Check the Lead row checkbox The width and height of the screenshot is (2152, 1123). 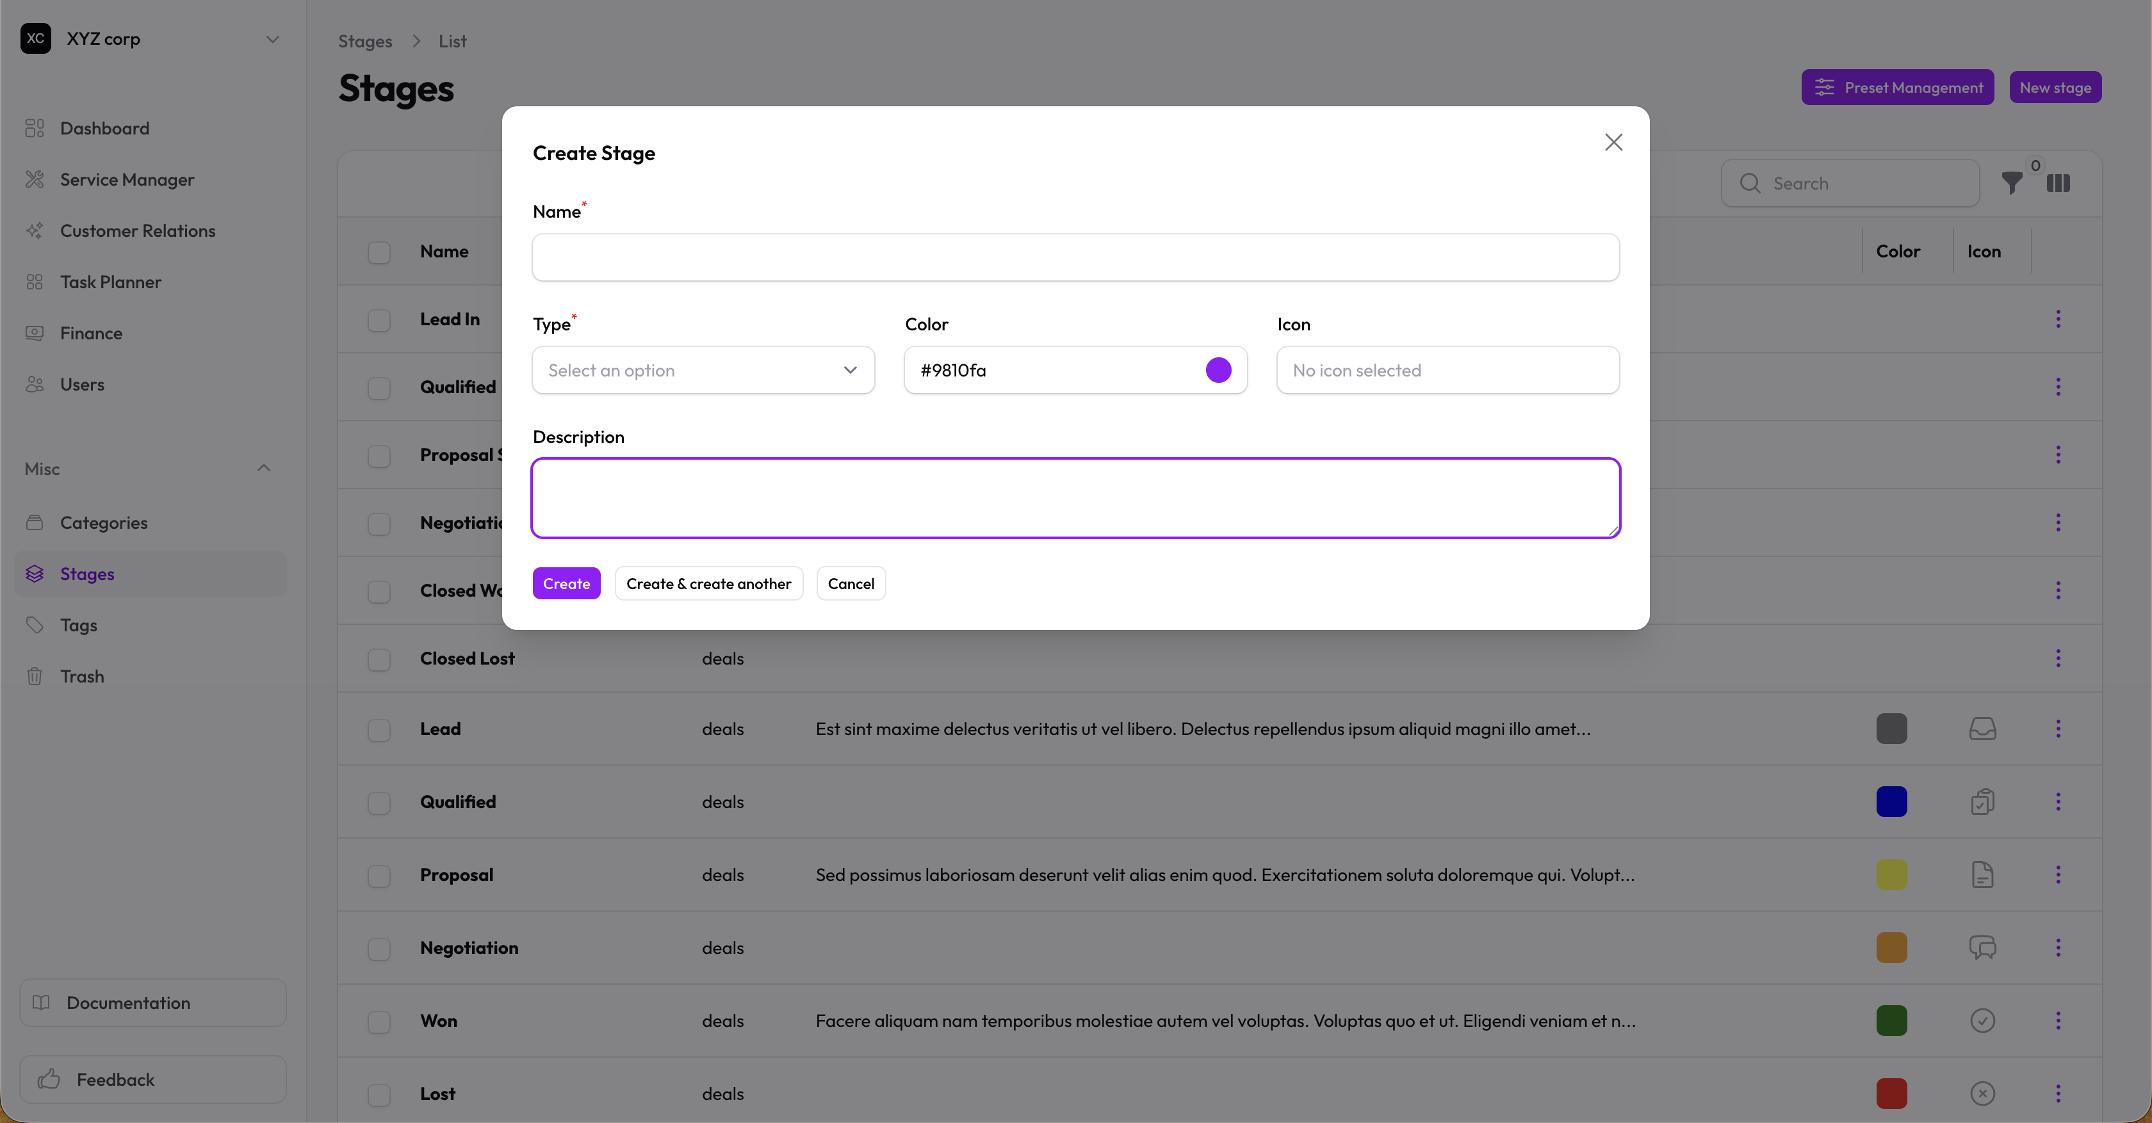pos(379,730)
